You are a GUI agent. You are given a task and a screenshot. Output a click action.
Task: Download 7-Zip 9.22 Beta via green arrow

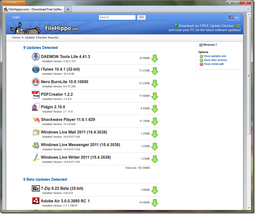[x=155, y=190]
